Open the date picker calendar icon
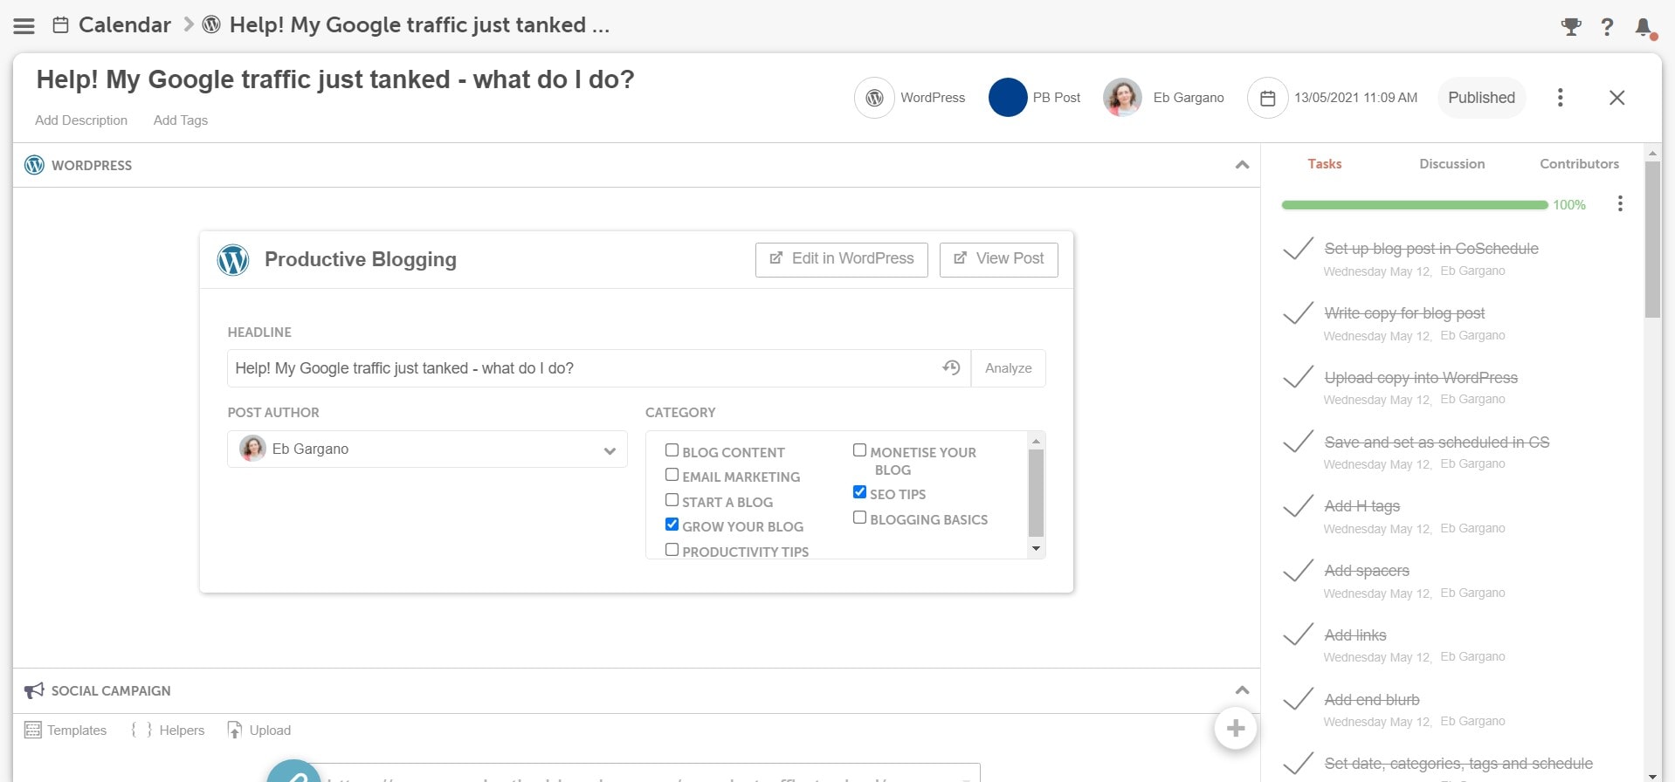The height and width of the screenshot is (782, 1675). tap(1267, 98)
